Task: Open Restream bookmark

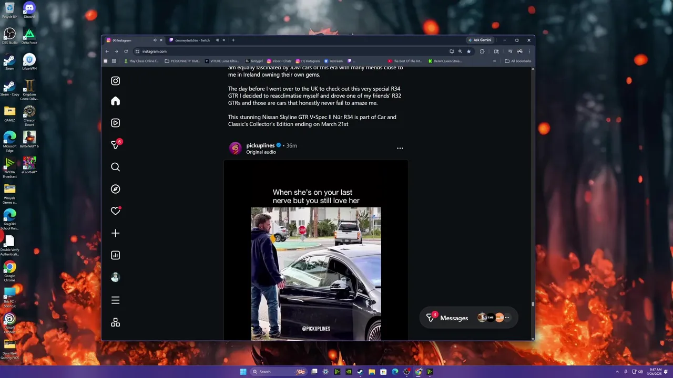Action: (333, 61)
